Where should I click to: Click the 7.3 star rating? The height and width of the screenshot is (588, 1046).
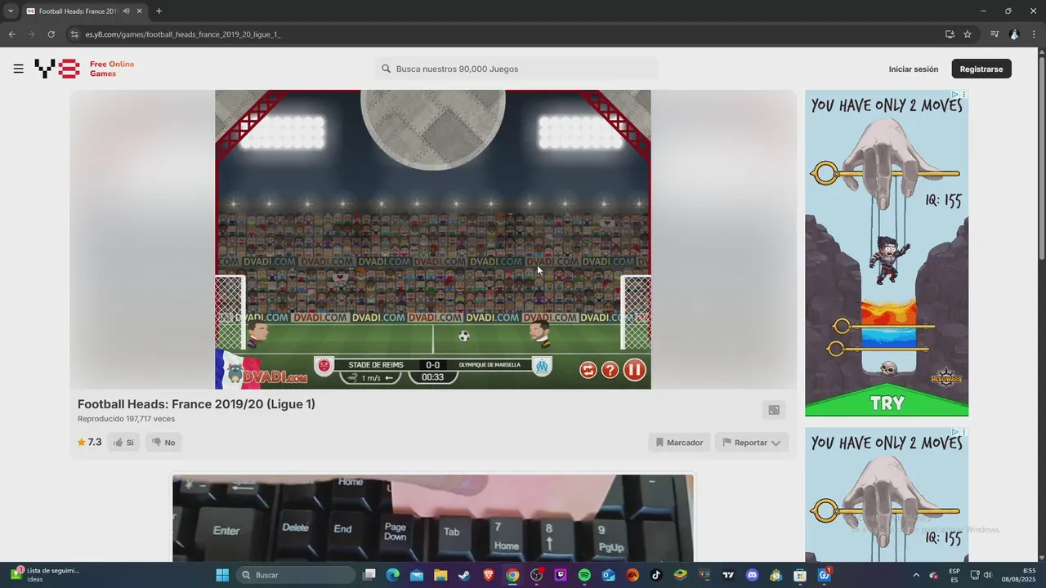click(x=90, y=442)
